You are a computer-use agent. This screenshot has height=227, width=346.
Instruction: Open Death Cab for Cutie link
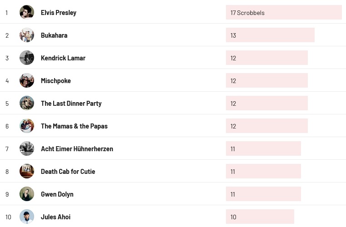pos(68,172)
